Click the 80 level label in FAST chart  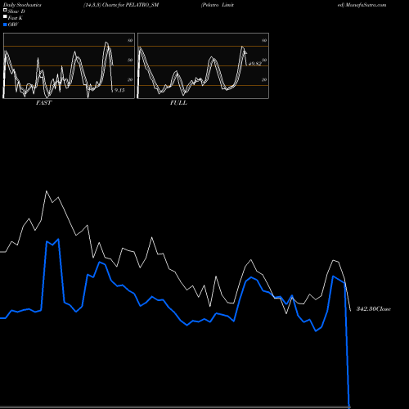coord(130,40)
